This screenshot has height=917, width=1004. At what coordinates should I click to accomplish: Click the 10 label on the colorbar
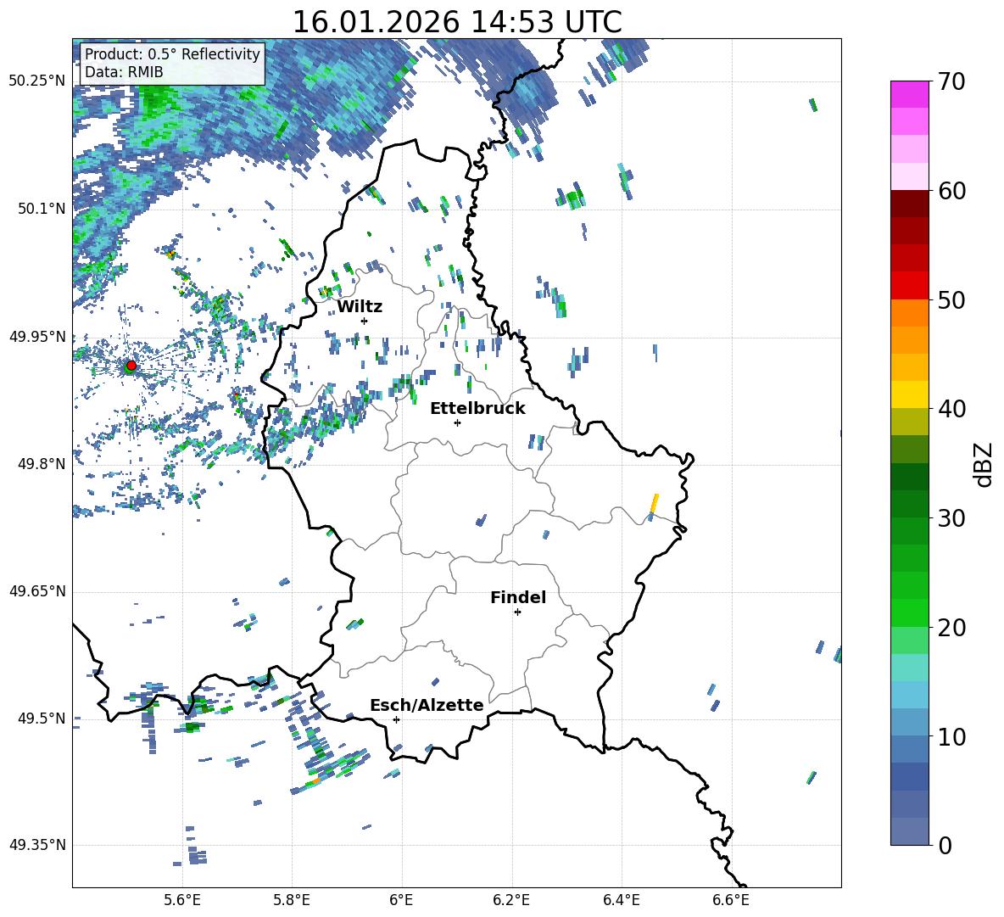click(951, 736)
